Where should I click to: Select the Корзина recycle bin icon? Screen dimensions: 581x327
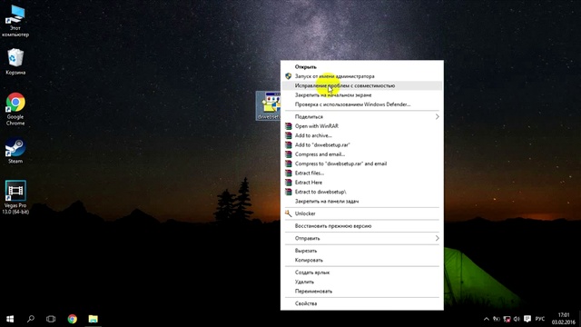15,62
